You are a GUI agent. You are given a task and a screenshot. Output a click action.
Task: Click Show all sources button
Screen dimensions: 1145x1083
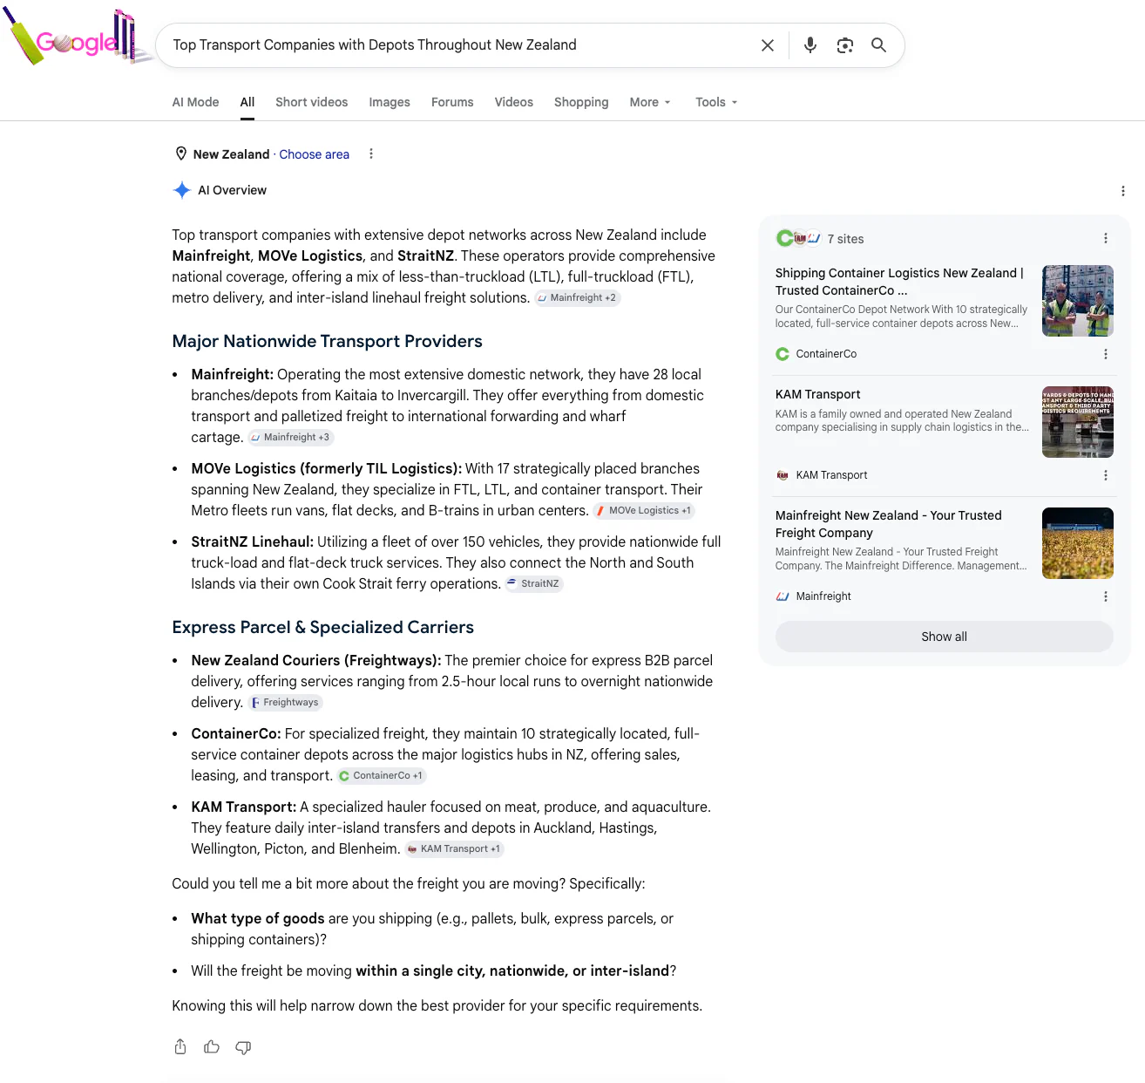[x=944, y=637]
